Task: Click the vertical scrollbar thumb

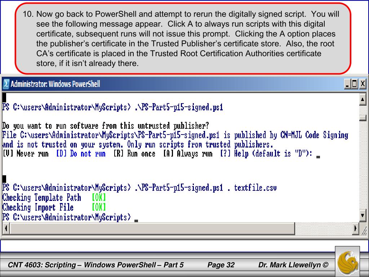Action: click(x=363, y=118)
